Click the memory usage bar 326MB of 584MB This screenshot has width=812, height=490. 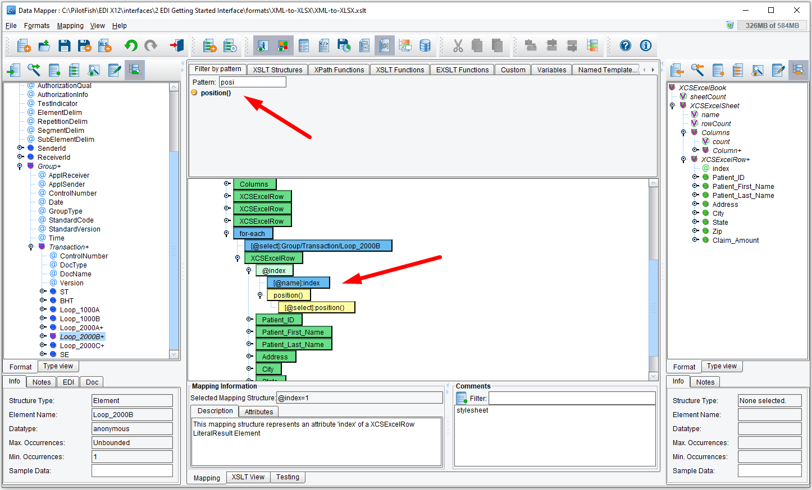(772, 25)
